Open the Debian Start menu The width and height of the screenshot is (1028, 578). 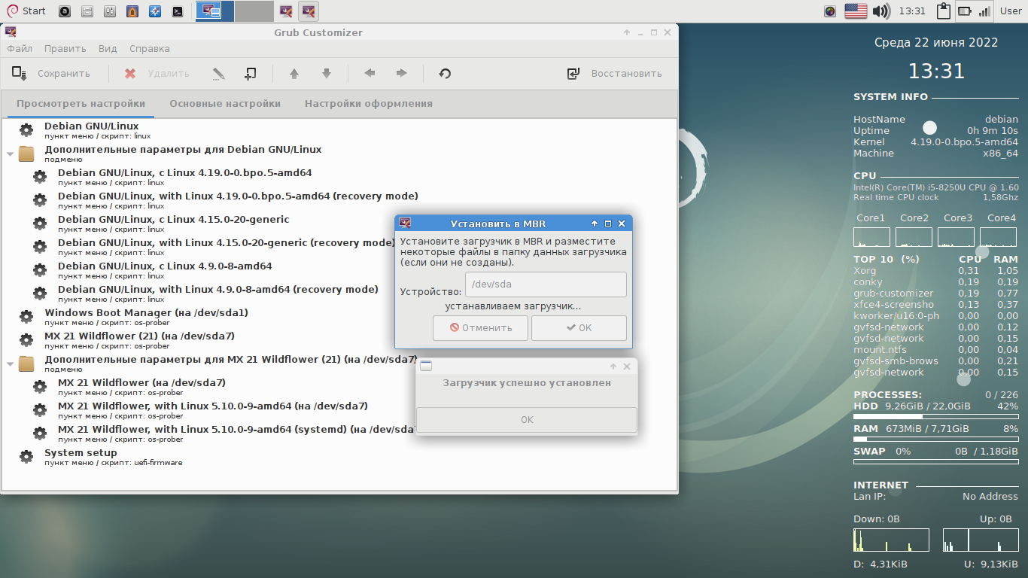(x=26, y=11)
